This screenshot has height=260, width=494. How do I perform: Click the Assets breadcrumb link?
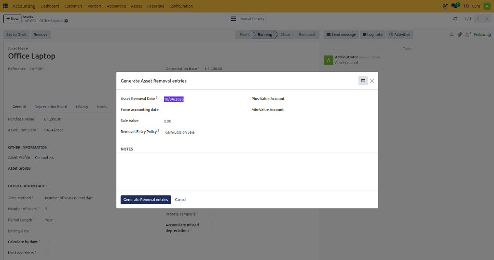[27, 17]
